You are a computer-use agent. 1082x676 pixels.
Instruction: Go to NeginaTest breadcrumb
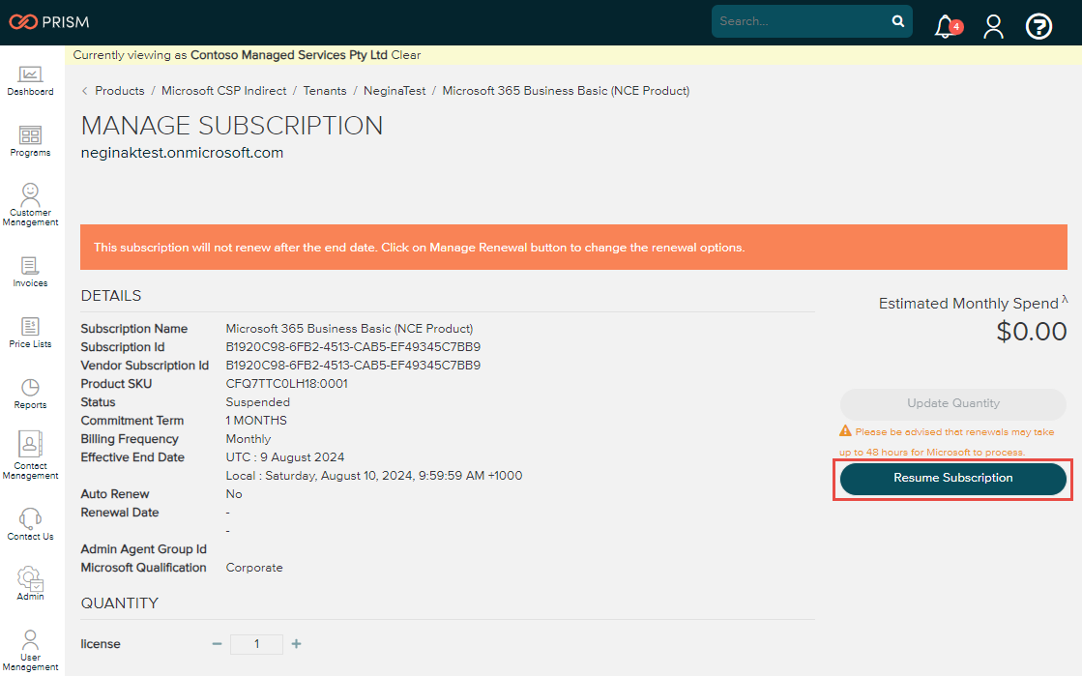tap(395, 91)
